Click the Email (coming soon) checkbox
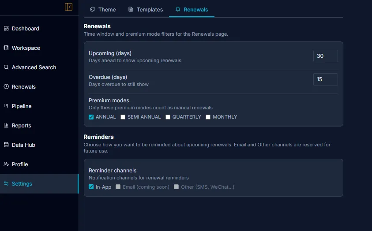The image size is (372, 231). (x=118, y=187)
